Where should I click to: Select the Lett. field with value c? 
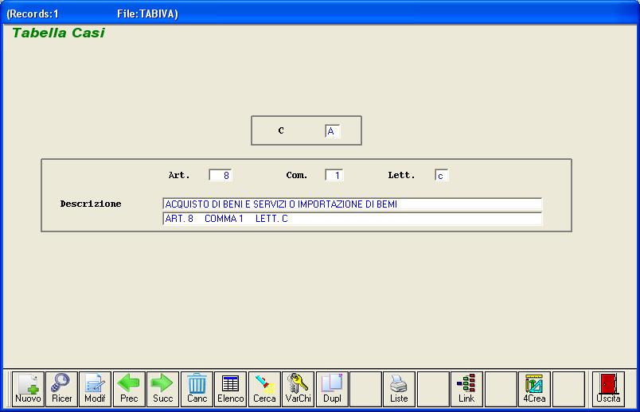pyautogui.click(x=442, y=176)
